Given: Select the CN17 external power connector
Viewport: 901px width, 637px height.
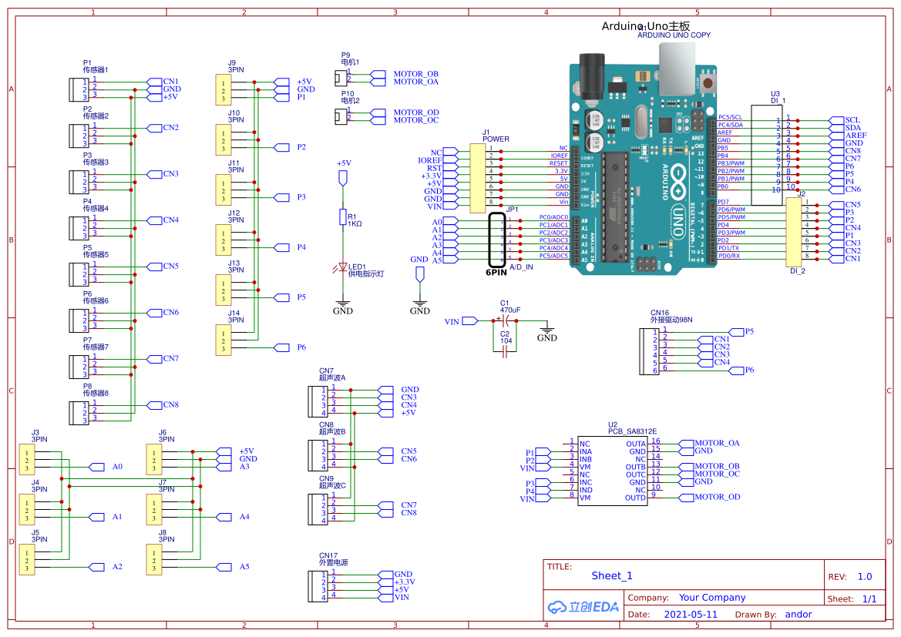Looking at the screenshot, I should 318,586.
